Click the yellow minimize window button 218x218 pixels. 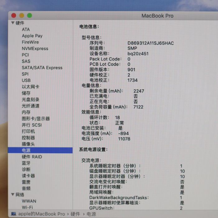click(x=21, y=16)
